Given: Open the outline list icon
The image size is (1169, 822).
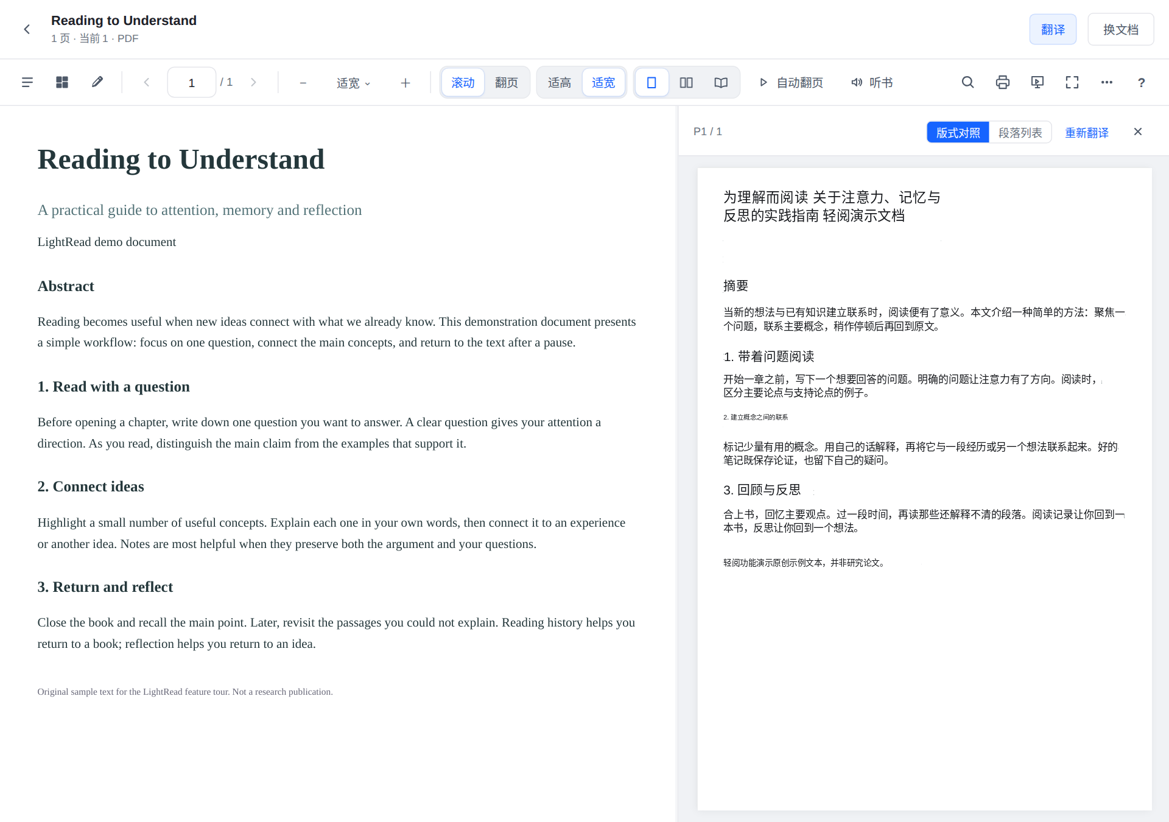Looking at the screenshot, I should [x=27, y=82].
